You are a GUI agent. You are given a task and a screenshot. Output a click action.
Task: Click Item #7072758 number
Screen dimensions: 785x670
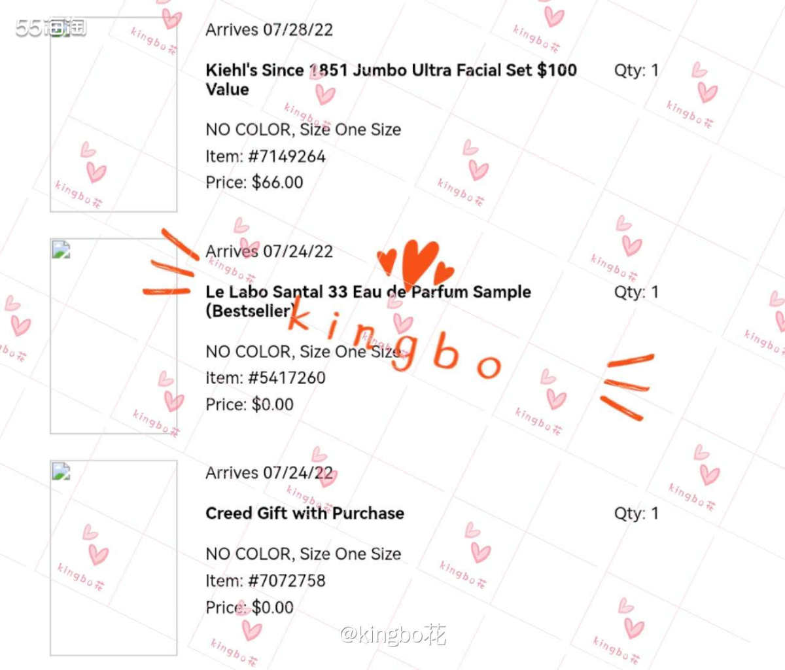pyautogui.click(x=266, y=580)
